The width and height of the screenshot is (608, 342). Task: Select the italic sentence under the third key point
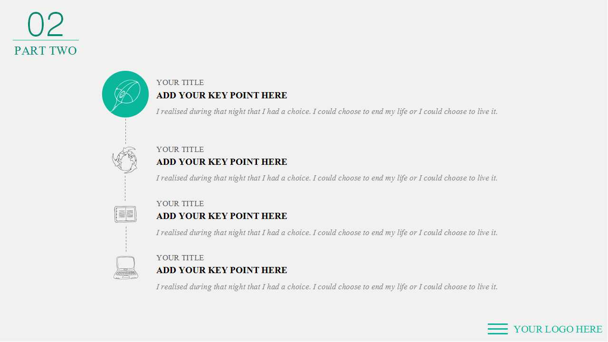click(327, 233)
